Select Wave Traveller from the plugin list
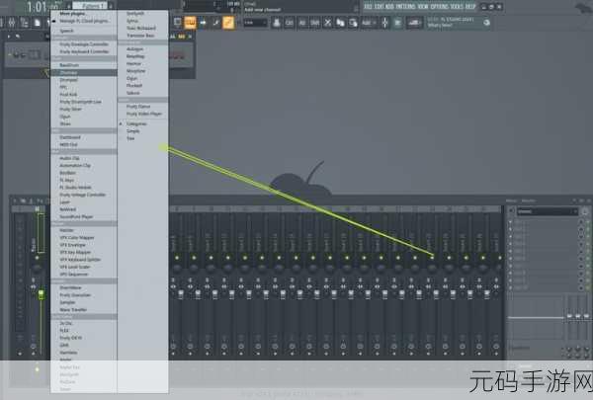 (73, 310)
